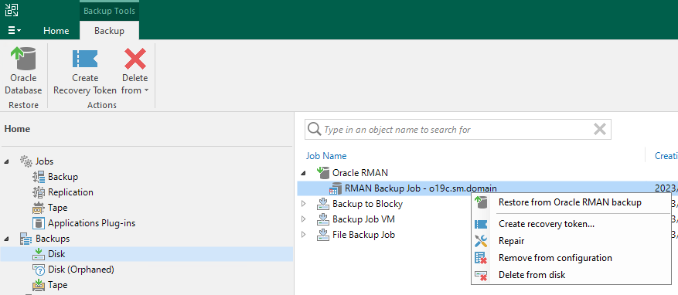
Task: Collapse the Jobs tree node
Action: 6,161
